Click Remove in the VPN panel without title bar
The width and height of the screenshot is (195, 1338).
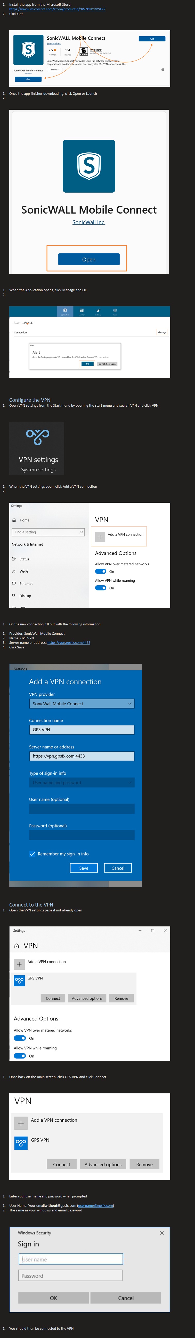[144, 1165]
